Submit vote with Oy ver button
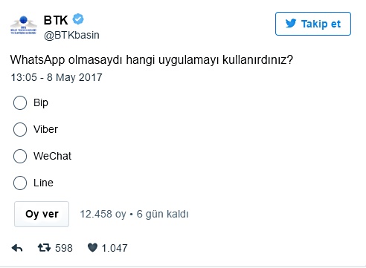 pyautogui.click(x=42, y=214)
